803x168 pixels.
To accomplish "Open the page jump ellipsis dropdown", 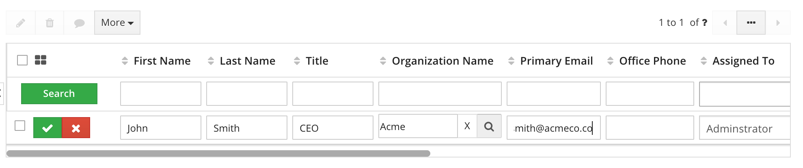I will point(751,23).
